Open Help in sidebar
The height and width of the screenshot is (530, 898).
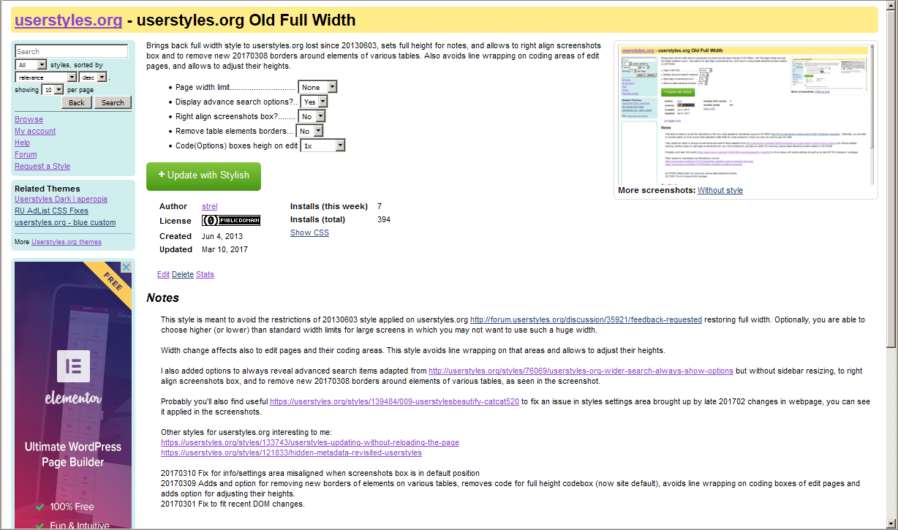point(22,143)
